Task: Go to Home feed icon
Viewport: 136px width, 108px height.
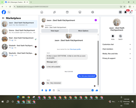Action: tap(42, 12)
